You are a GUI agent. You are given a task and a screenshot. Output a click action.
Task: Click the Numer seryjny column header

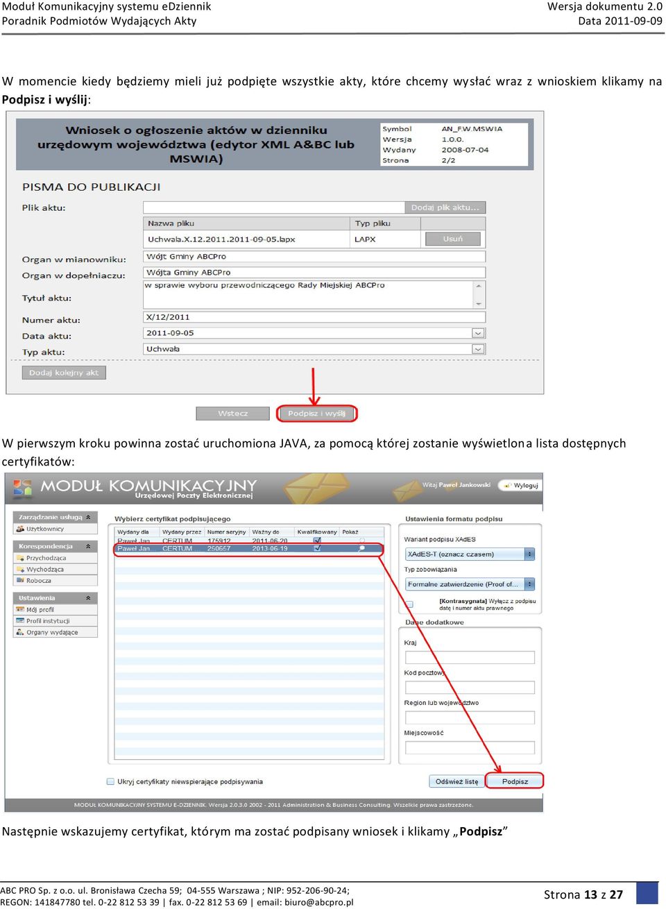pyautogui.click(x=226, y=532)
